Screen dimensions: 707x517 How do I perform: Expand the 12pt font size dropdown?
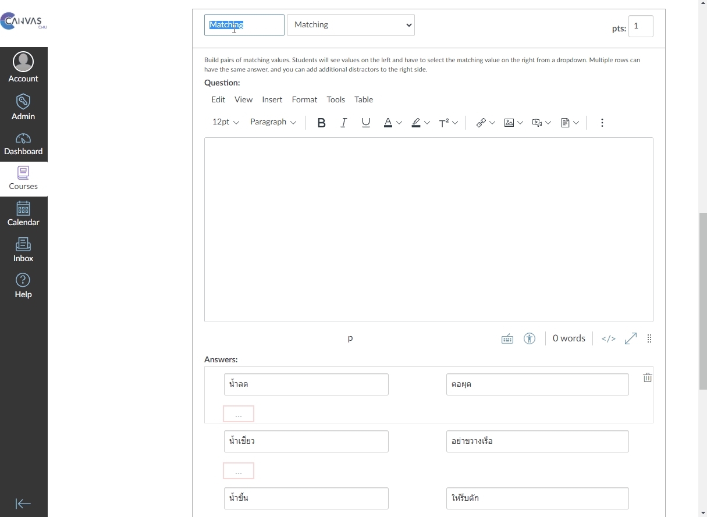click(x=226, y=122)
